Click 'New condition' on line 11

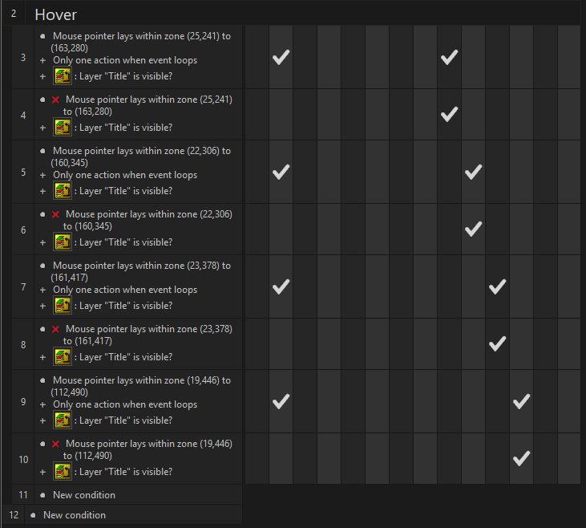pos(83,495)
